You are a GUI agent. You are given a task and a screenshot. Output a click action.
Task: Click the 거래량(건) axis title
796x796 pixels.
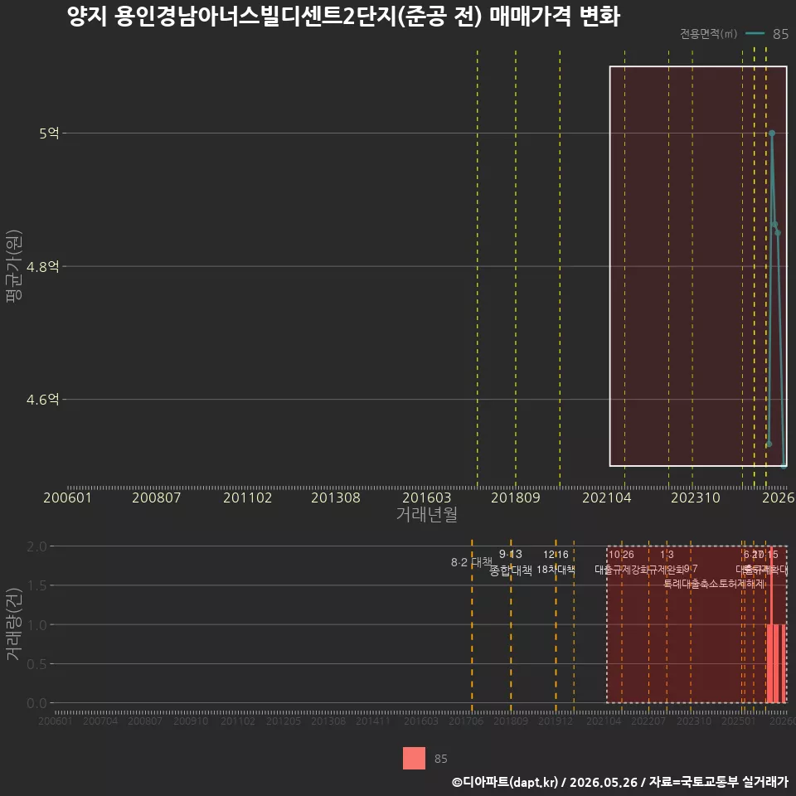click(13, 625)
